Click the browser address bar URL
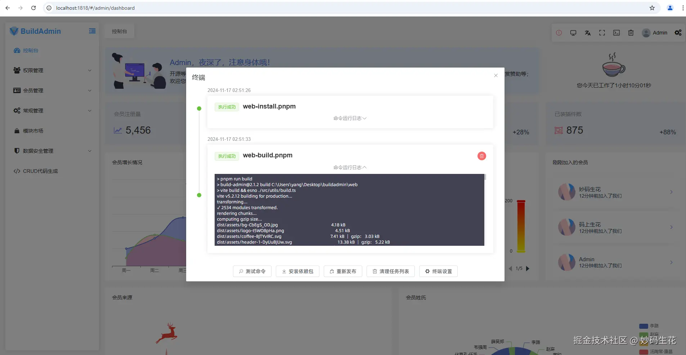686x355 pixels. tap(95, 8)
